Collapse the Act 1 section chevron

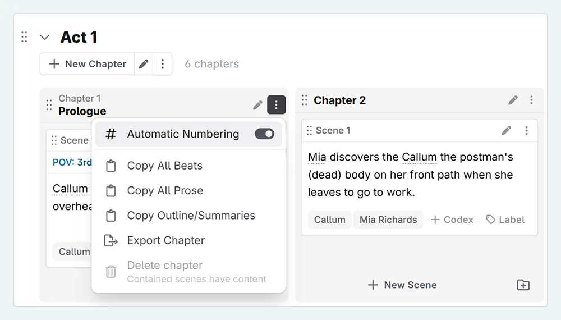pos(45,38)
